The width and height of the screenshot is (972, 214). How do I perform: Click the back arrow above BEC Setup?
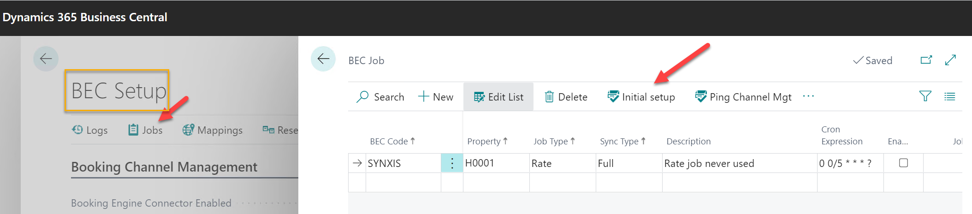pos(46,59)
